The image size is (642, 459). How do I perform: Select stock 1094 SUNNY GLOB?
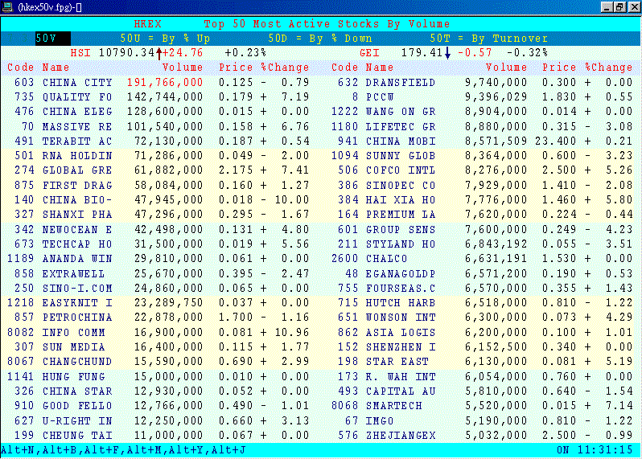[x=482, y=156]
